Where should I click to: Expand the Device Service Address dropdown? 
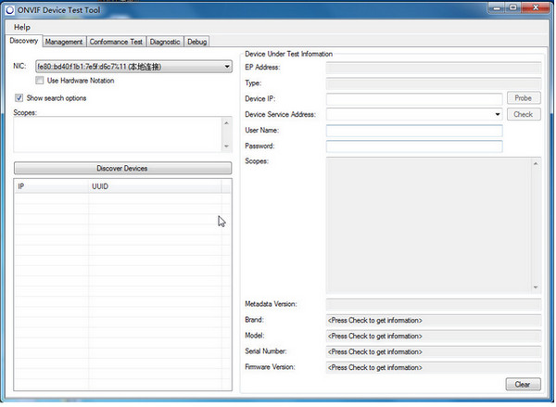498,115
